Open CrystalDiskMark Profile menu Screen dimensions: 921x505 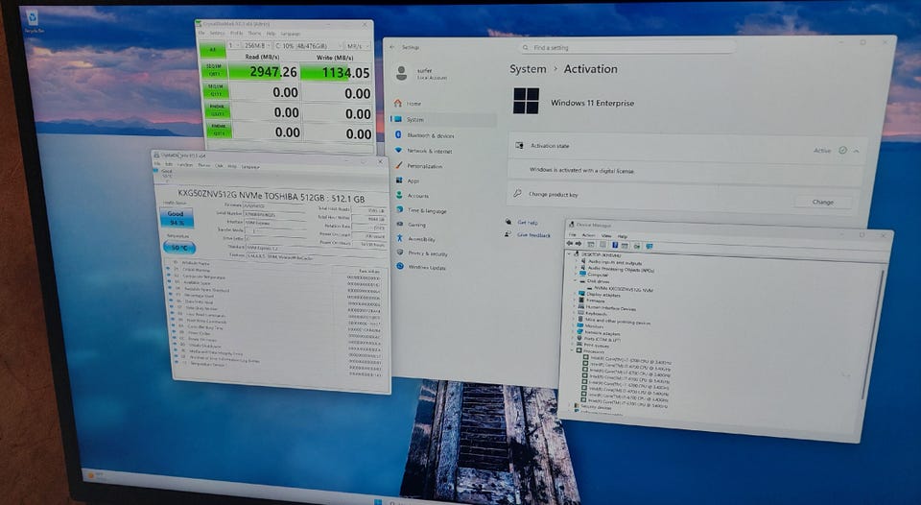[236, 33]
